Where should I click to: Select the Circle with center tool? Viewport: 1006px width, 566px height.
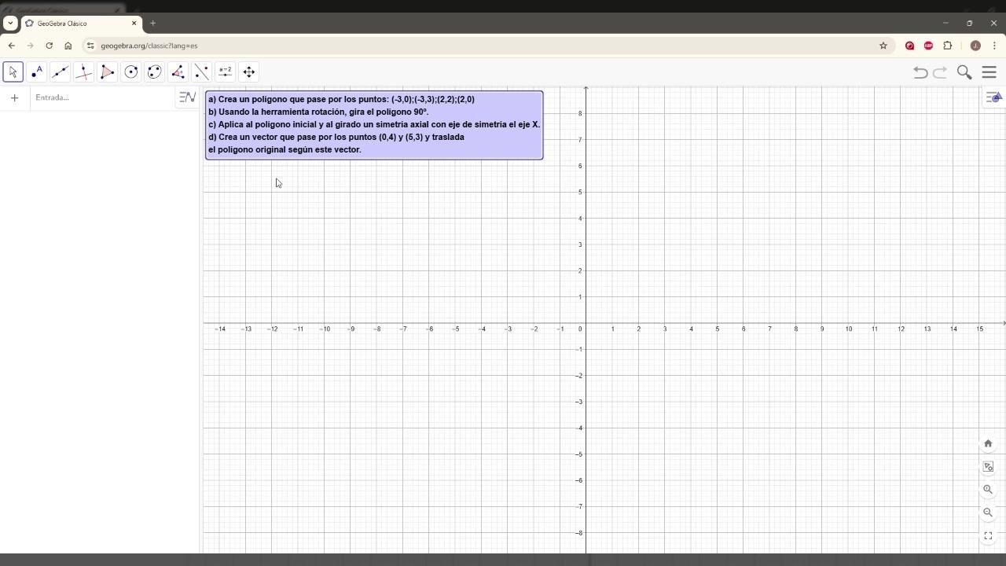[x=131, y=72]
